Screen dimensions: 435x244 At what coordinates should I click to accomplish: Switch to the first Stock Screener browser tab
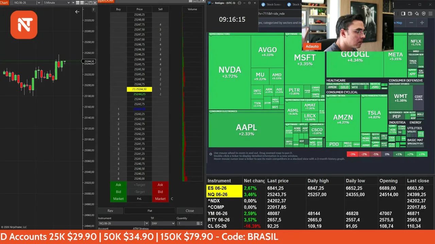click(271, 4)
